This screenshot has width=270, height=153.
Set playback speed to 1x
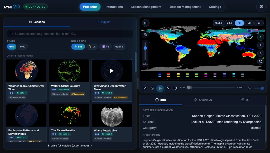239,23
